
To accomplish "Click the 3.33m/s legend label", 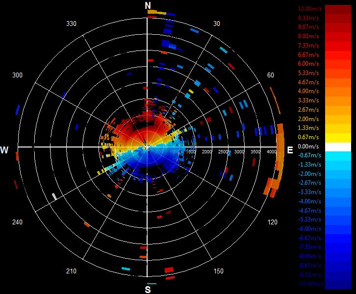I will pos(308,100).
